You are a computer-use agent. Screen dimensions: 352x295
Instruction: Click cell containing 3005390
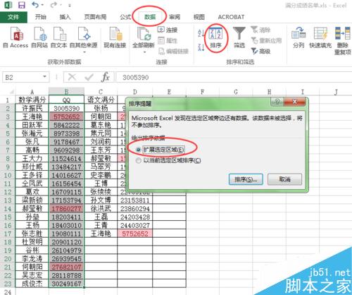click(x=67, y=108)
